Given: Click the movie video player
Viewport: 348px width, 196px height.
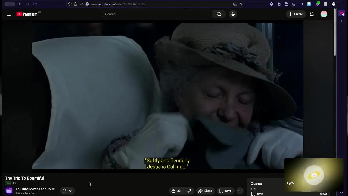Looking at the screenshot, I should click(167, 96).
